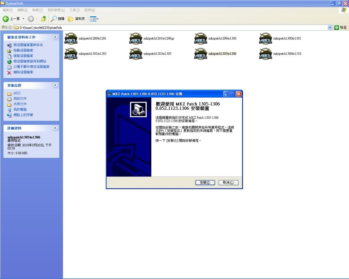
Task: Open the Tools (工具) menu
Action: tap(75, 10)
